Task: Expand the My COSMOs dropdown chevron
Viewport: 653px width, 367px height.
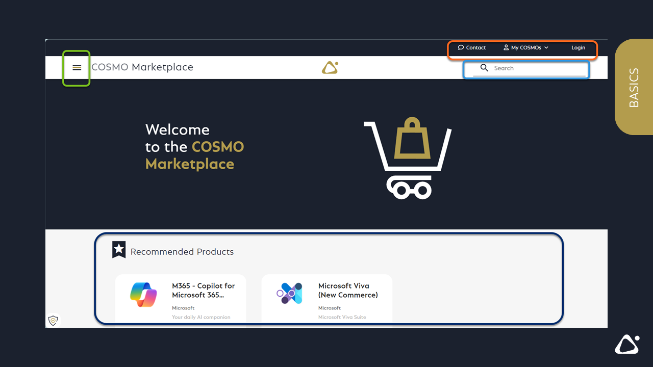Action: [546, 47]
